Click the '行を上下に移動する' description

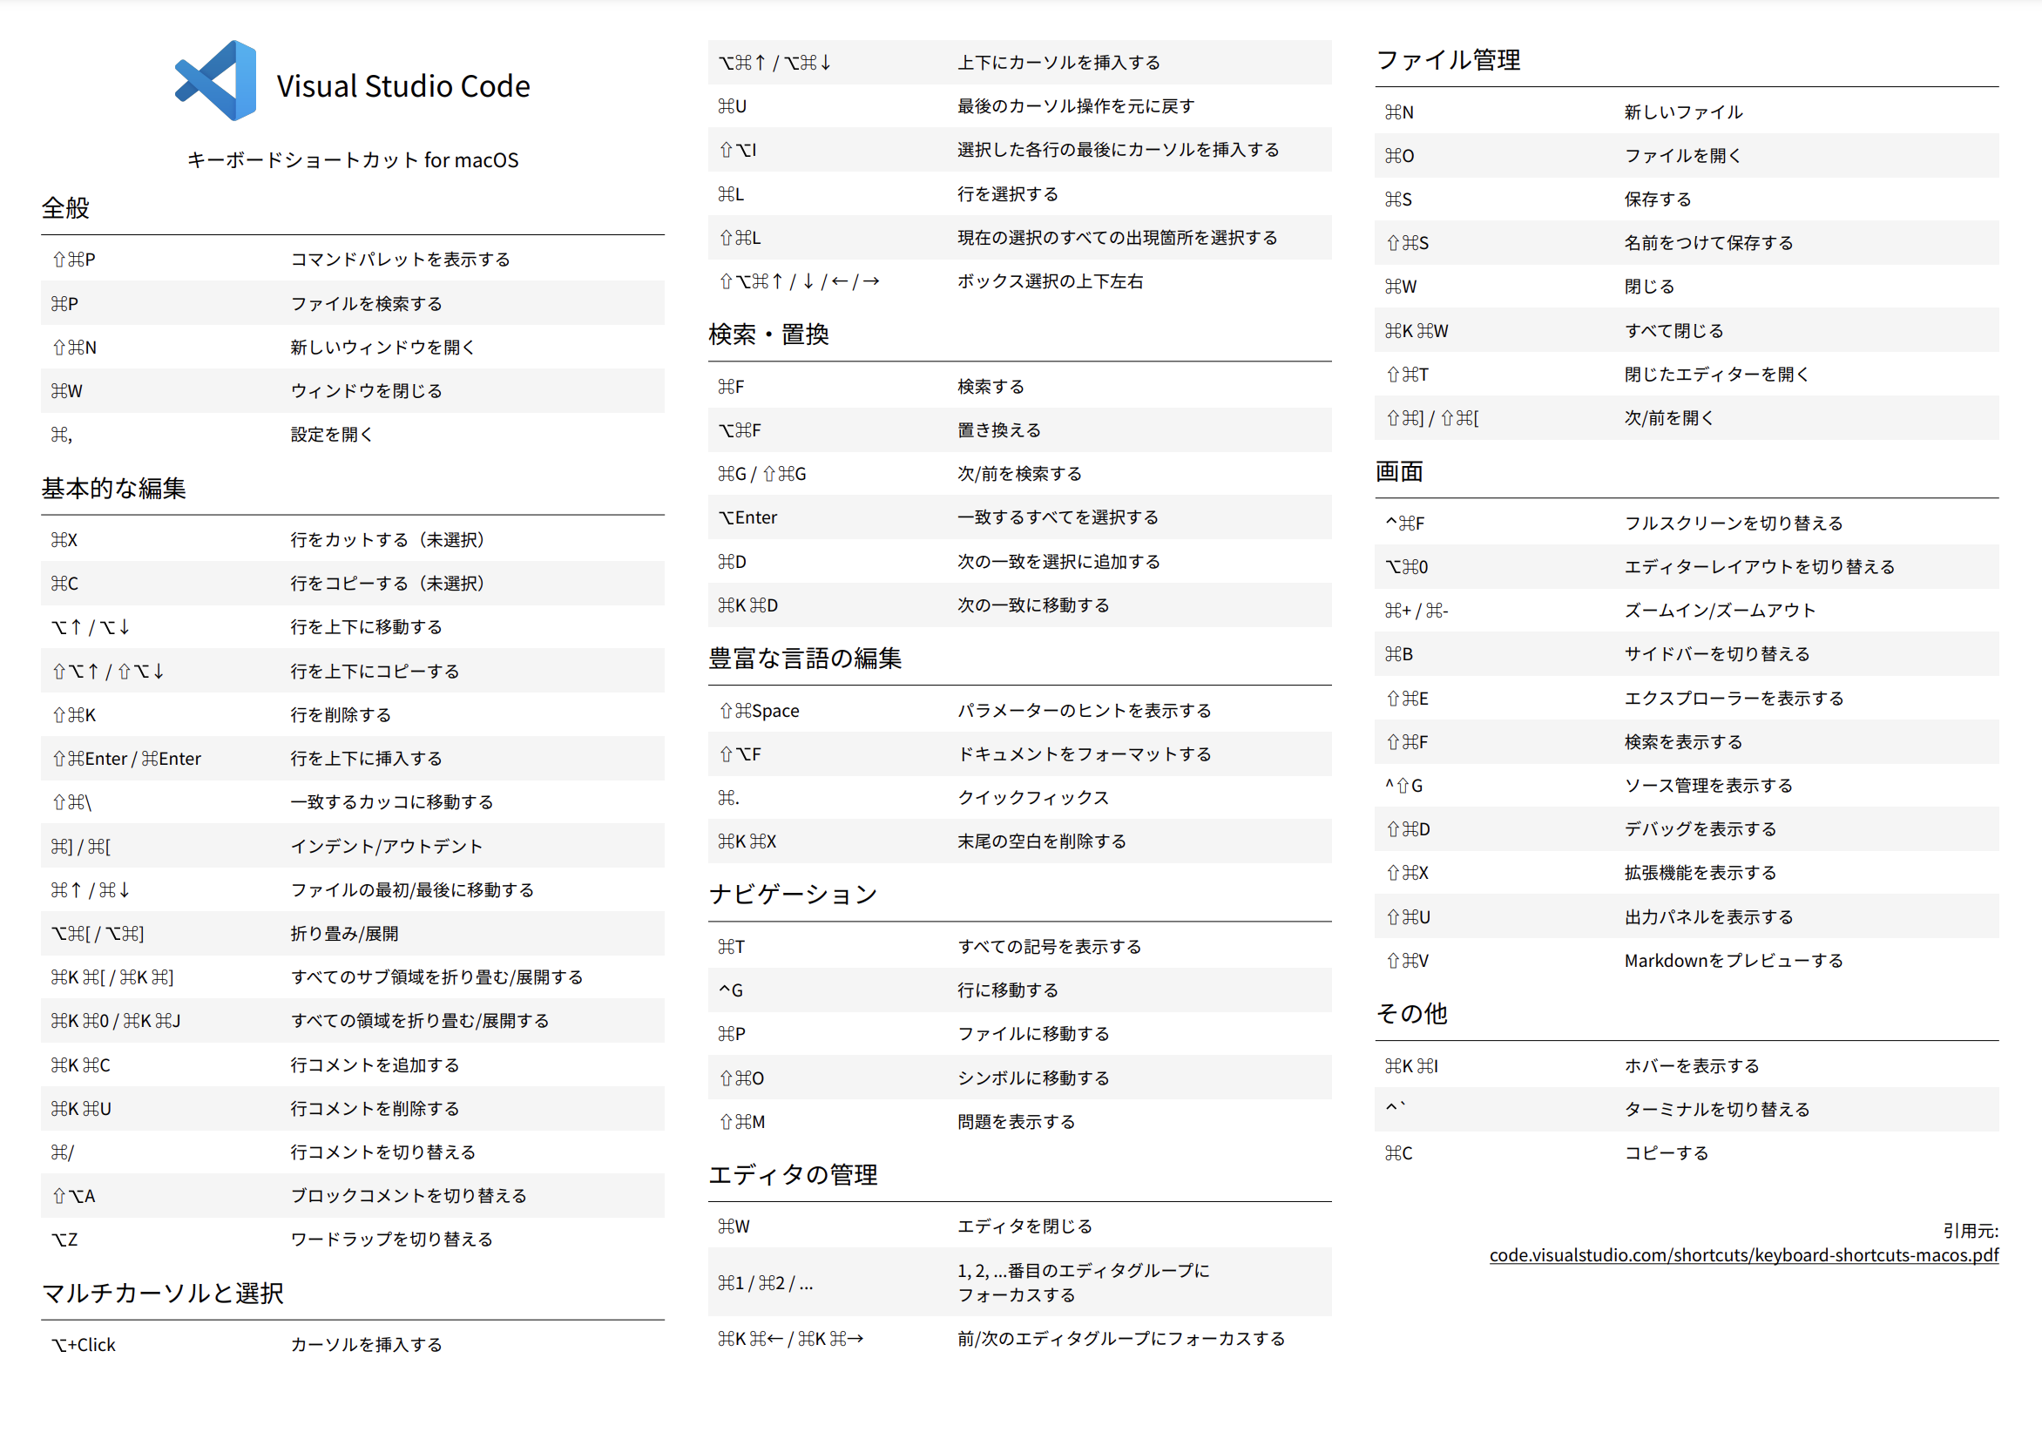367,627
